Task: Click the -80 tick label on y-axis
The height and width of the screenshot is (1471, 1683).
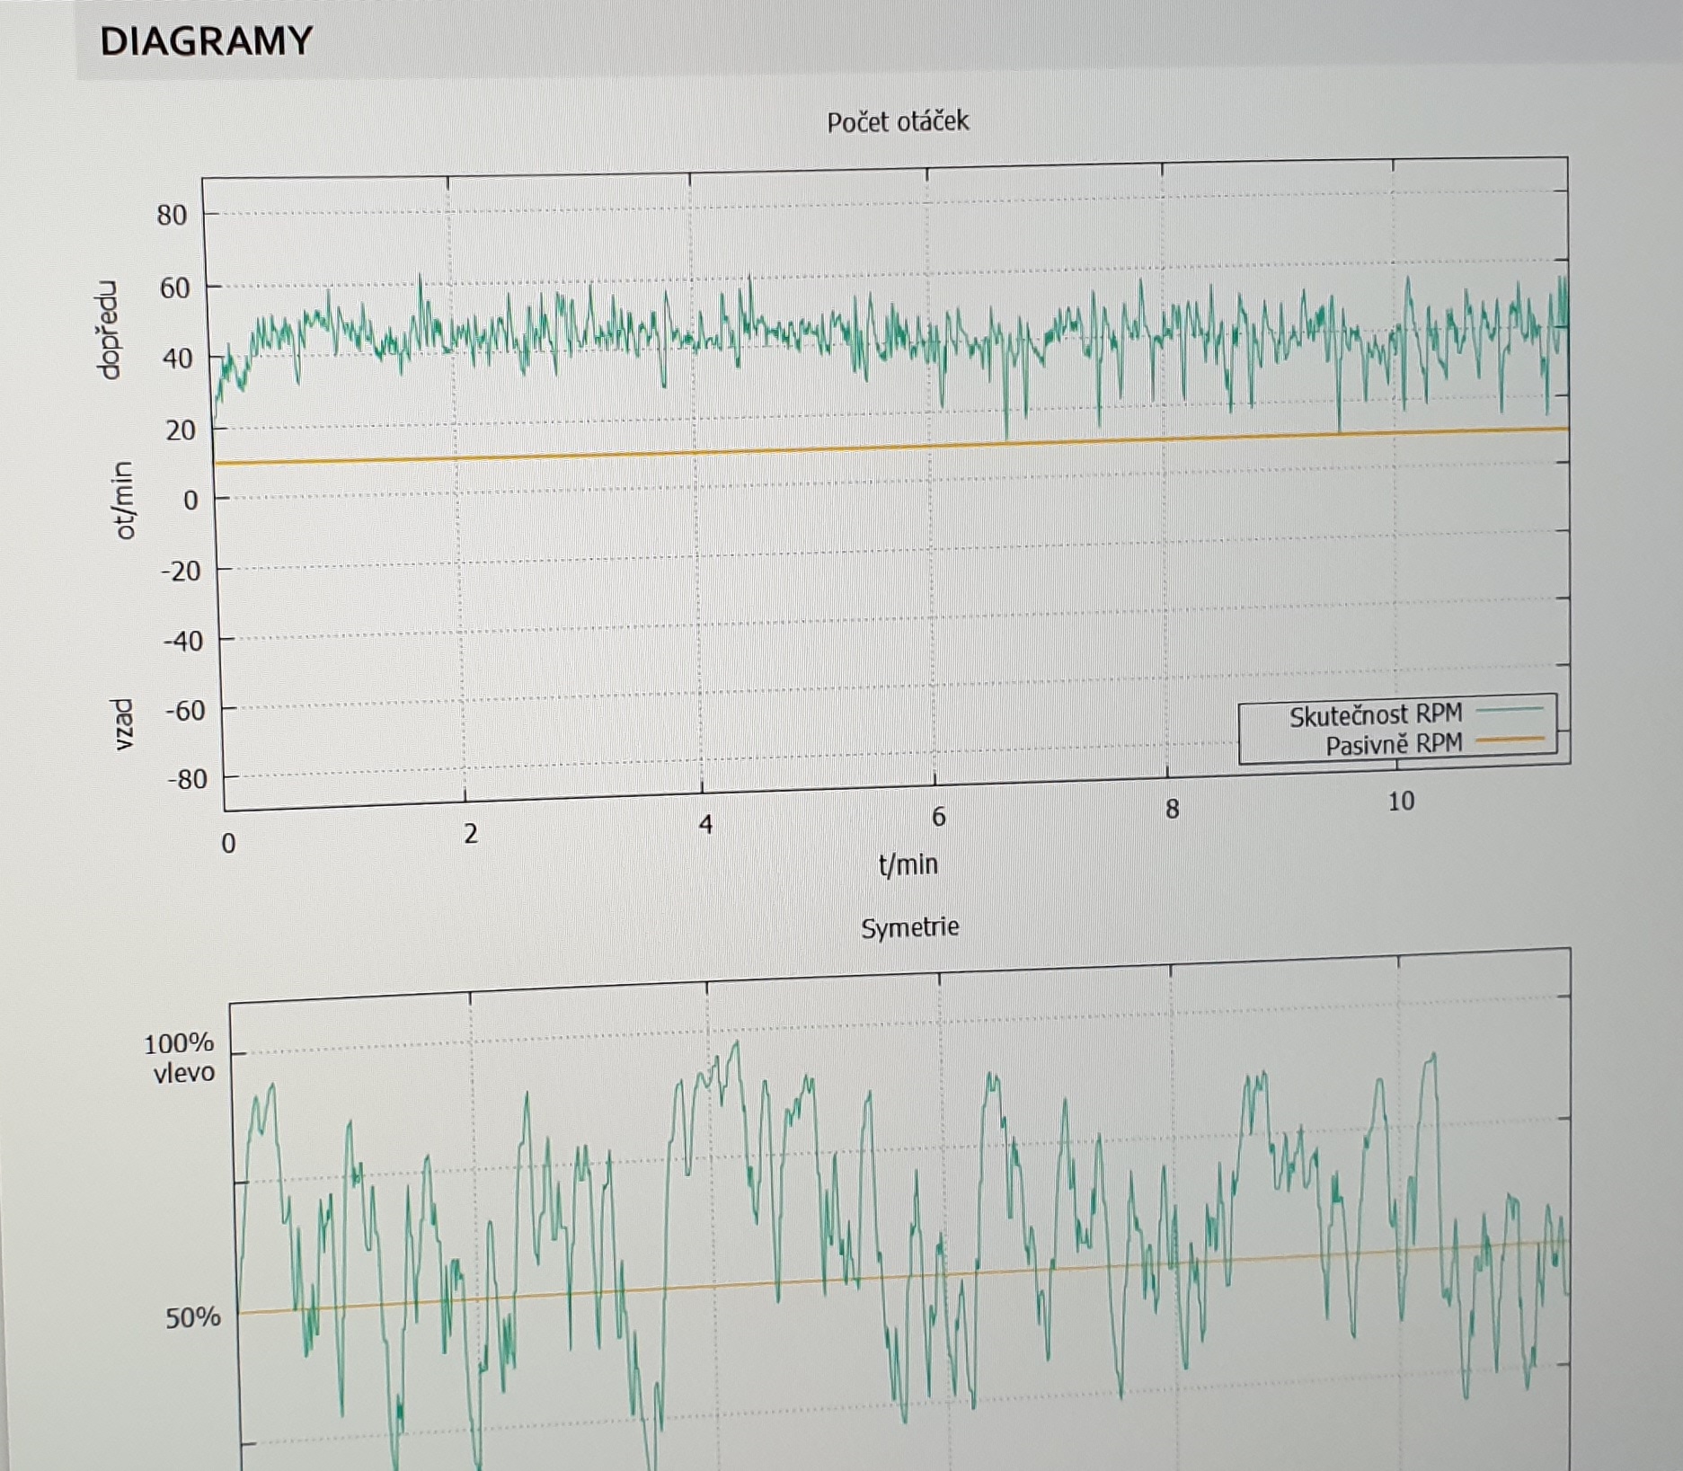Action: click(x=186, y=779)
